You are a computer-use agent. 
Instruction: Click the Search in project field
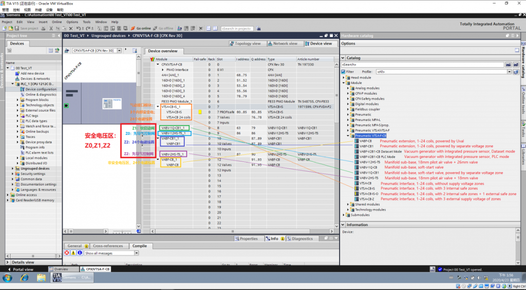tap(237, 28)
